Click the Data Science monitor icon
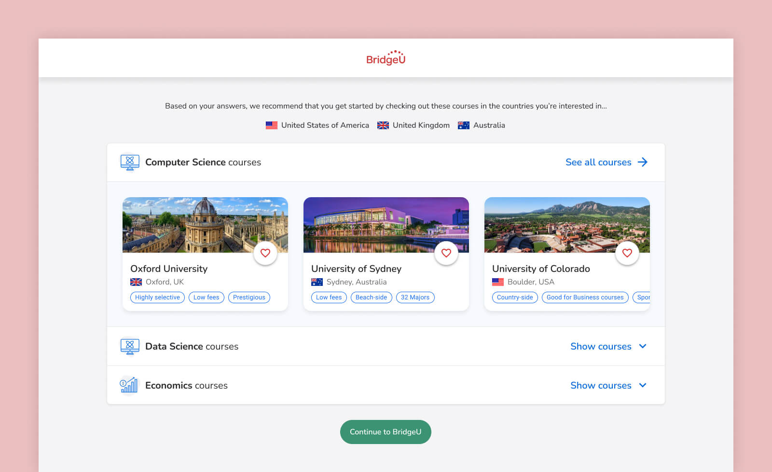The width and height of the screenshot is (772, 472). click(129, 346)
